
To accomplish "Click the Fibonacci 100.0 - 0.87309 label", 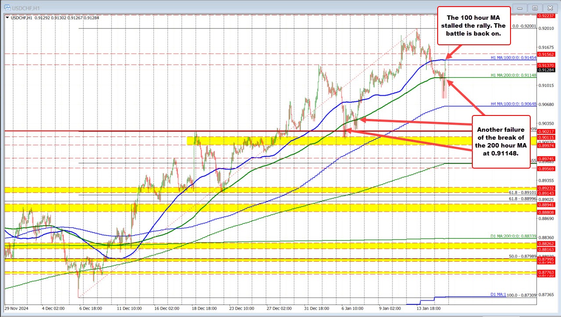I will (x=521, y=296).
